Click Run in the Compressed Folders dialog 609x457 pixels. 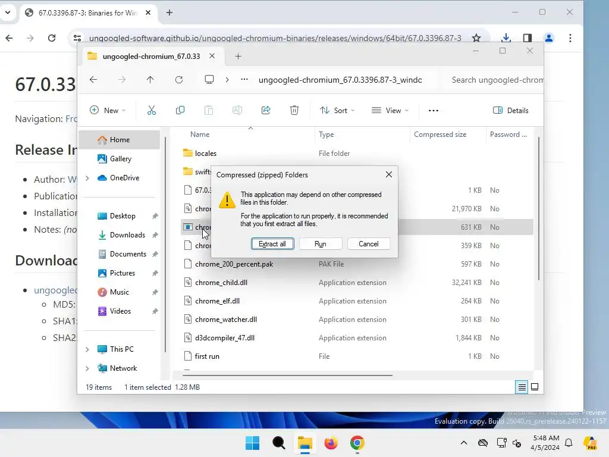(321, 243)
